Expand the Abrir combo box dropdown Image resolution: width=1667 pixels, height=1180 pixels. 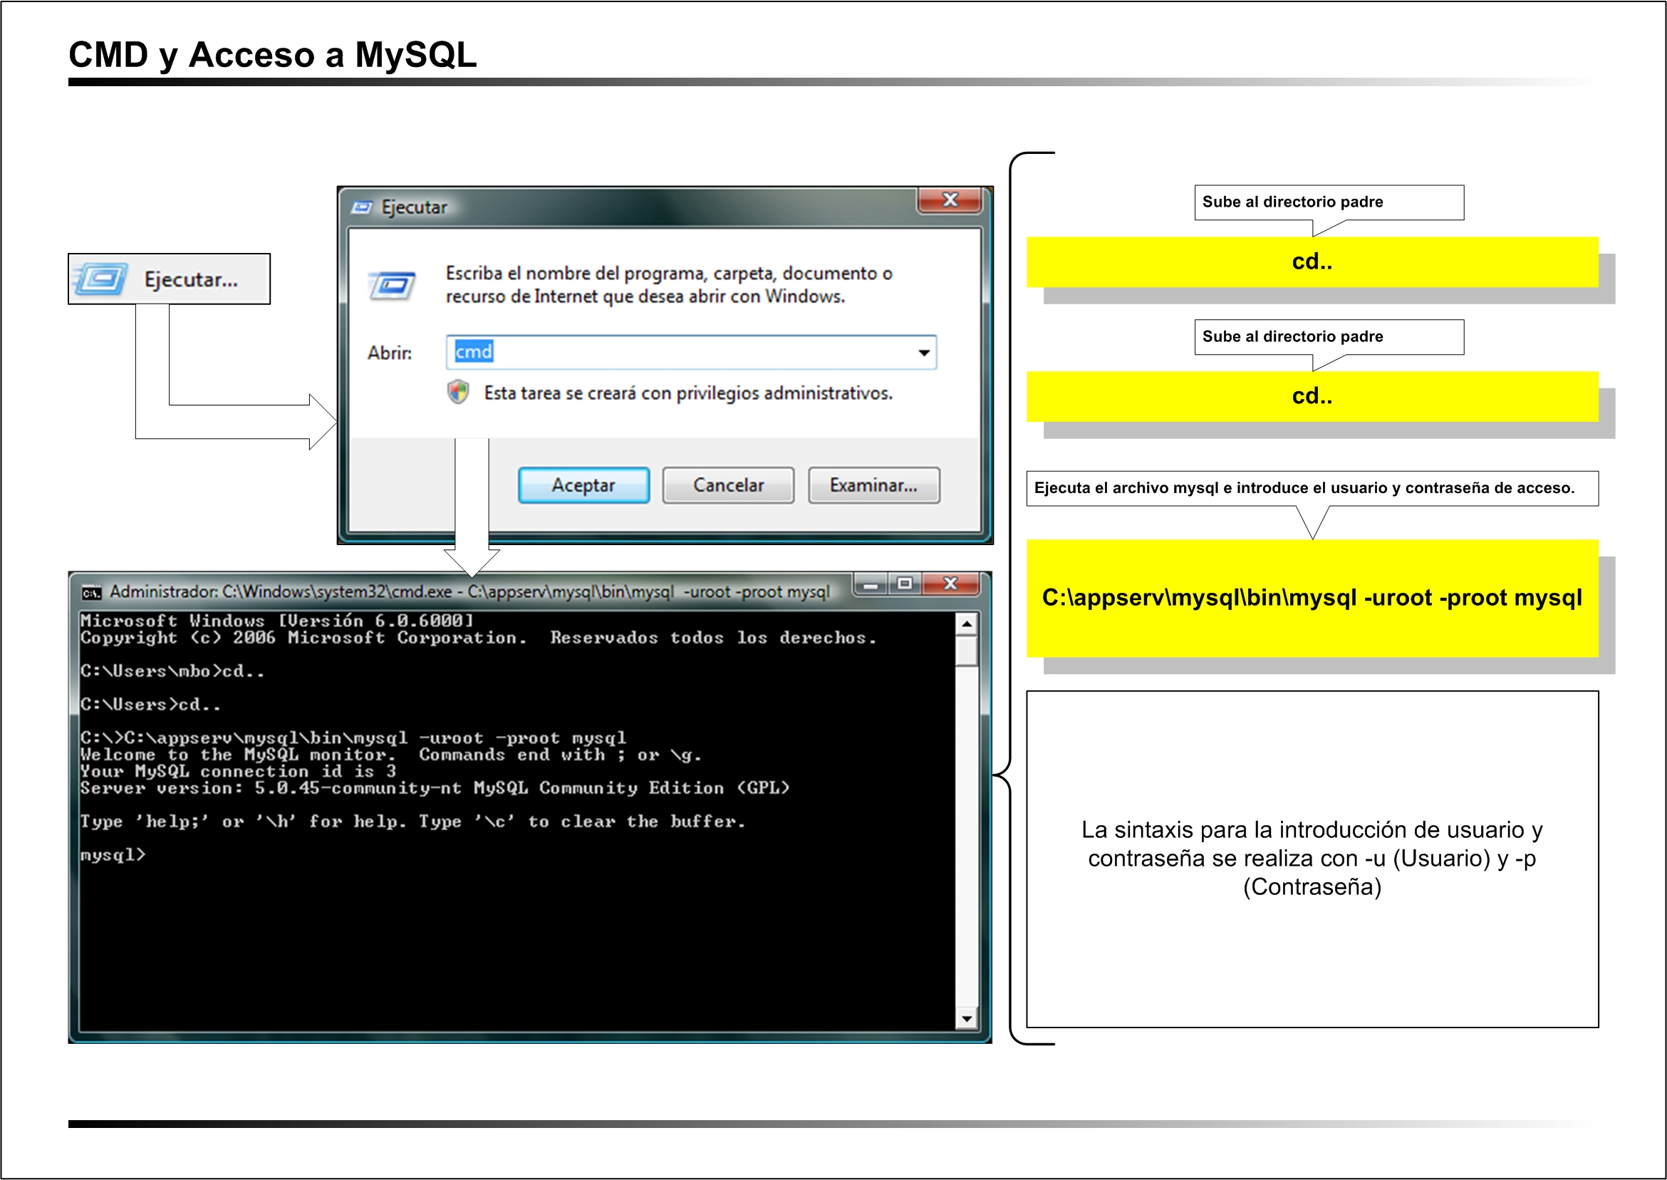[924, 353]
